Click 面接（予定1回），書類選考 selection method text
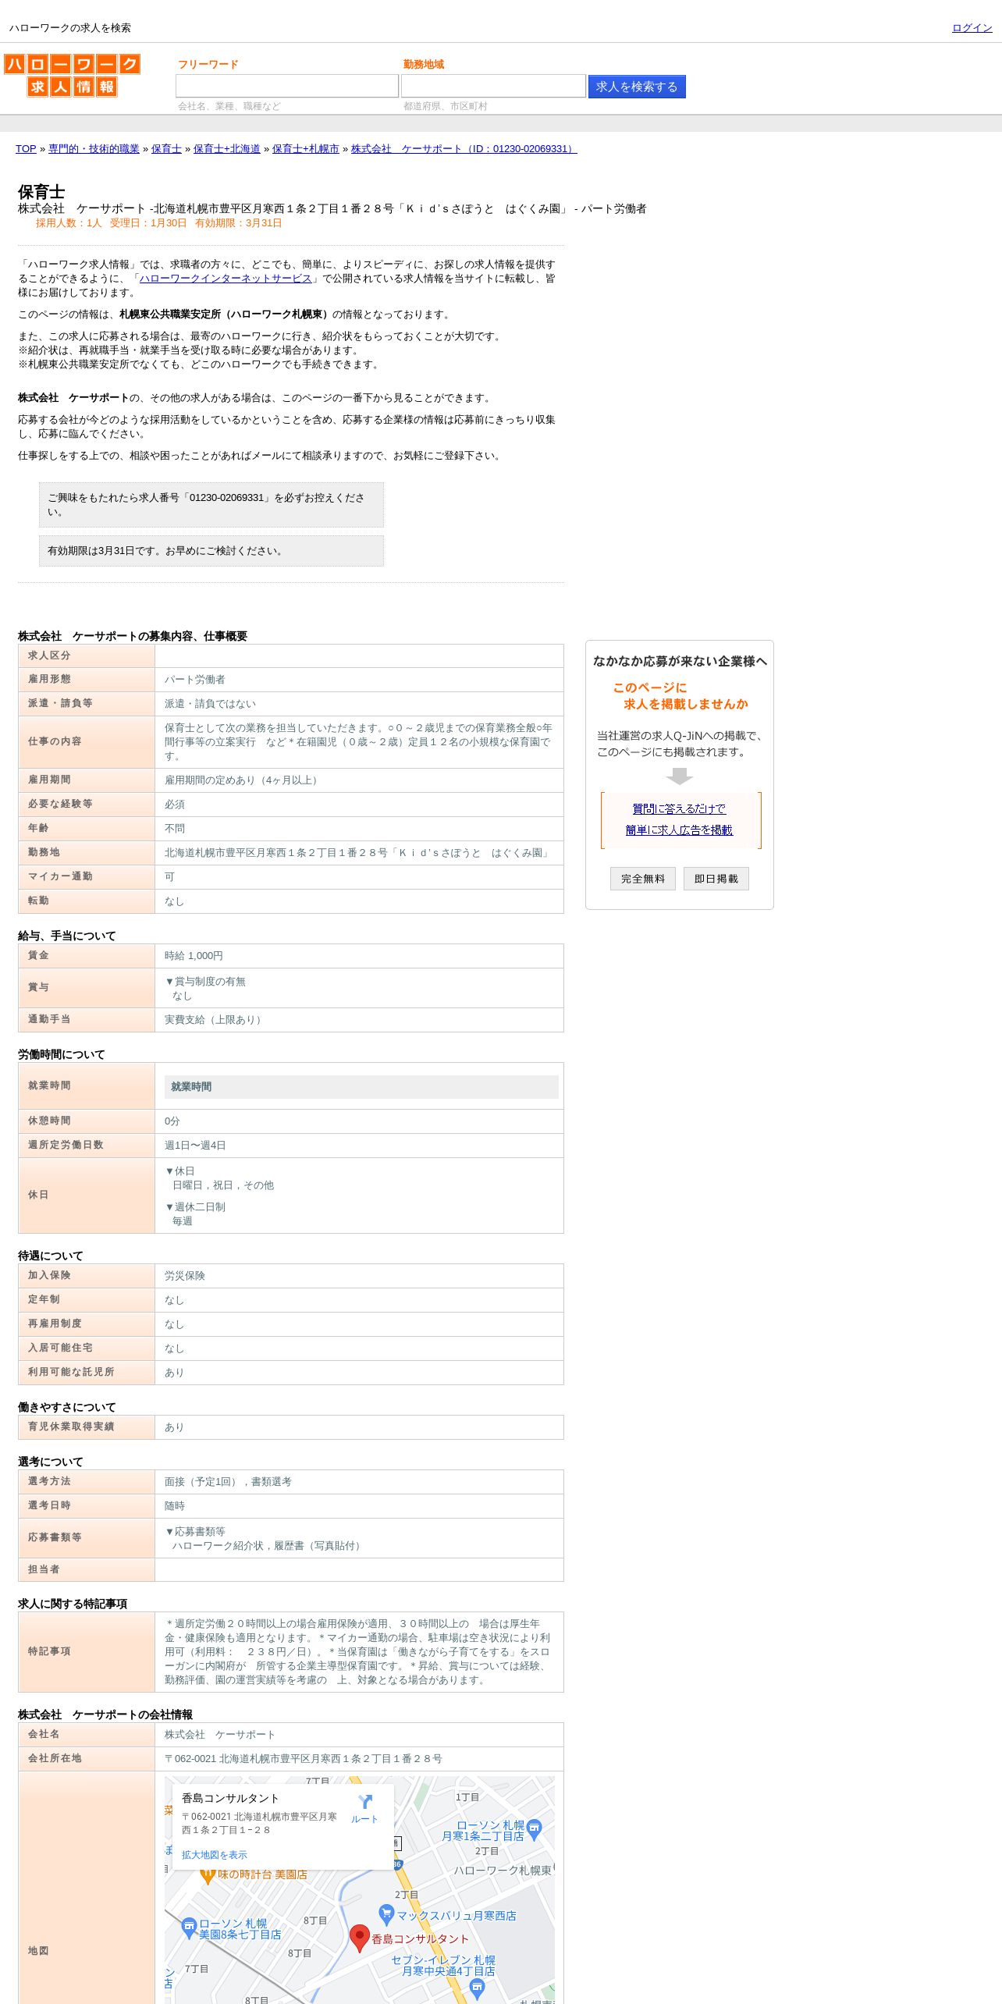1002x2004 pixels. 228,1482
